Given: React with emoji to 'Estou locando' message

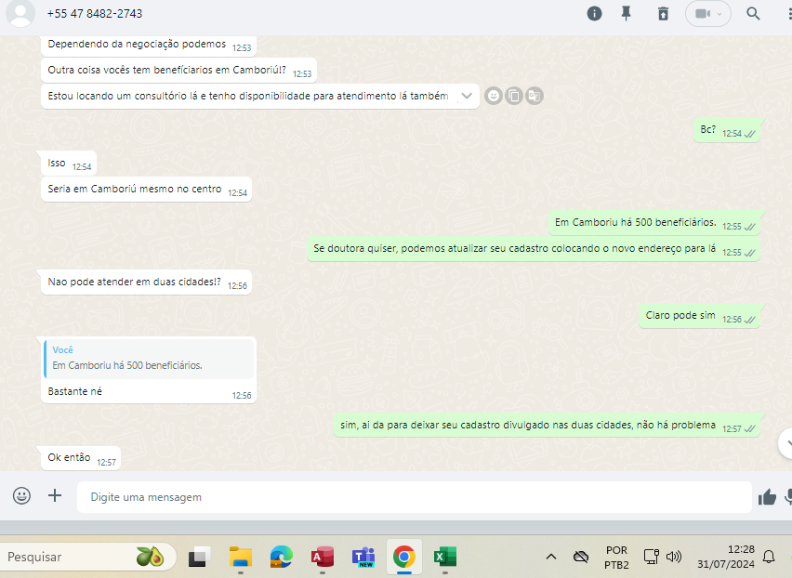Looking at the screenshot, I should point(494,96).
